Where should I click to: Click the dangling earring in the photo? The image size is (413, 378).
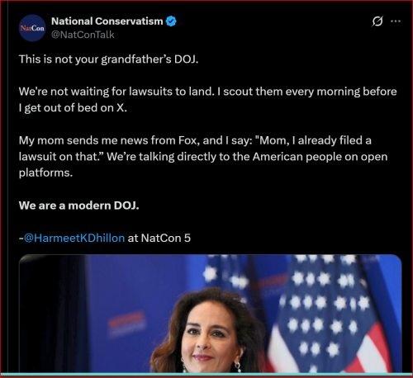point(238,366)
